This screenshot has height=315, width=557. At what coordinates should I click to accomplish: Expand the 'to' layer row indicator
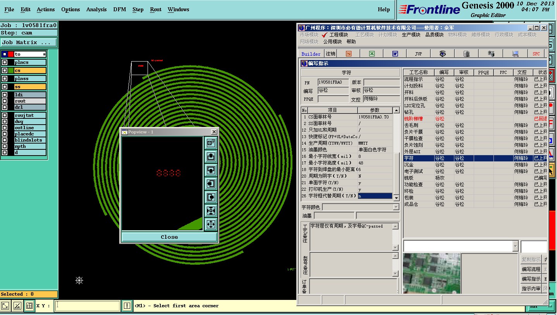44,54
